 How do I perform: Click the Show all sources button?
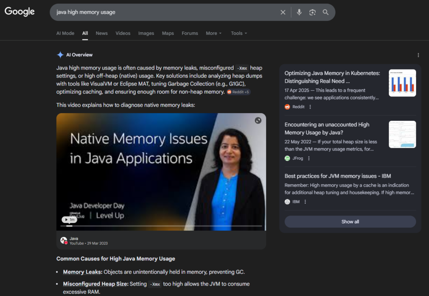350,222
